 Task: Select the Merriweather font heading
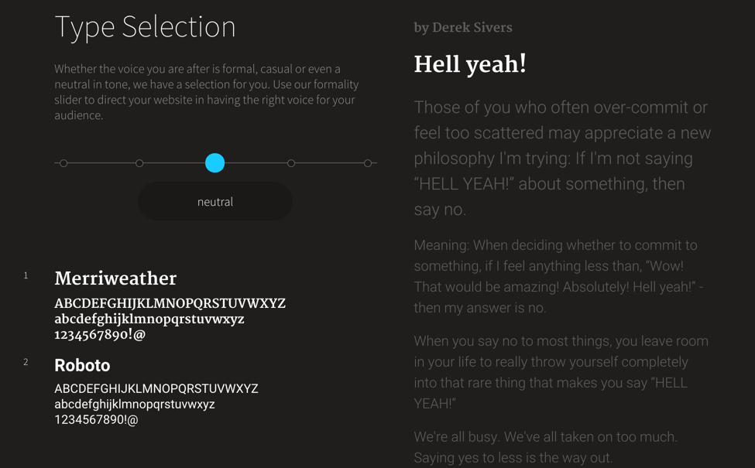115,279
